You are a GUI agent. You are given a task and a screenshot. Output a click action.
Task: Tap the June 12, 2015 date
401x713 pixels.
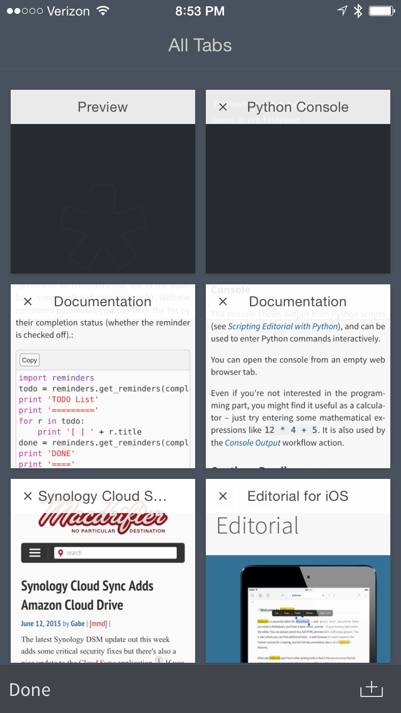tap(41, 623)
